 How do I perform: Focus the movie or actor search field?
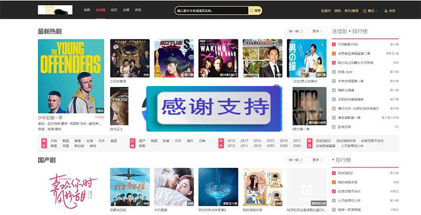click(212, 10)
